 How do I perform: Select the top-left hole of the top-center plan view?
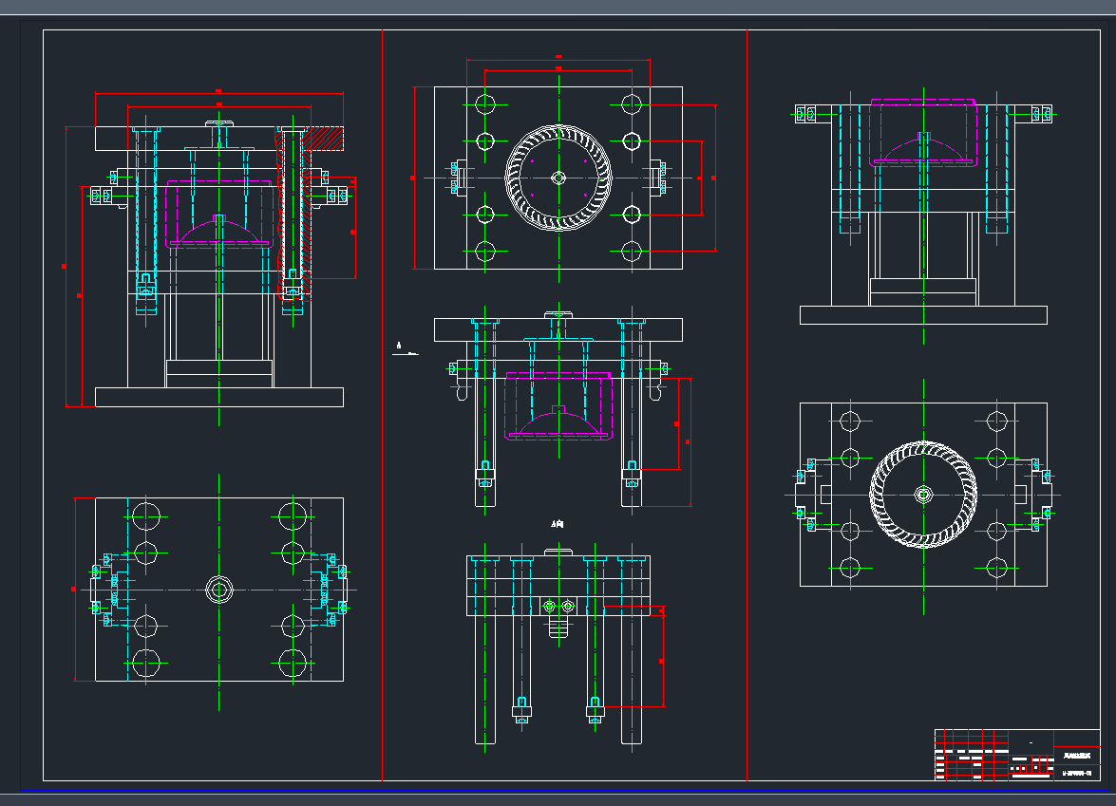click(486, 103)
